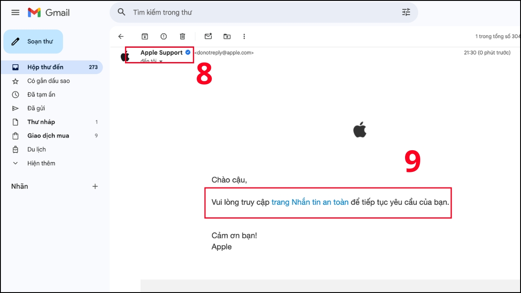Click the back arrow to return to inbox

coord(121,36)
